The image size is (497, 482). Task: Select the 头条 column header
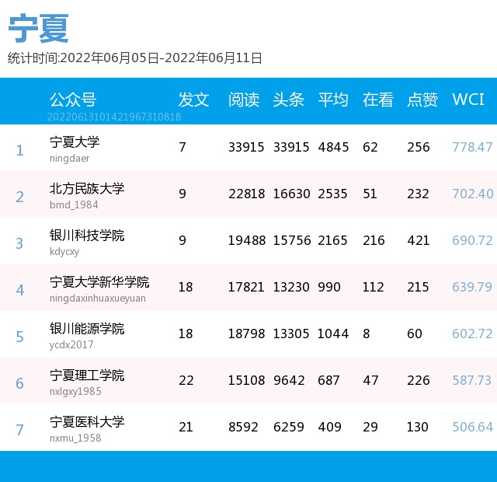point(288,100)
